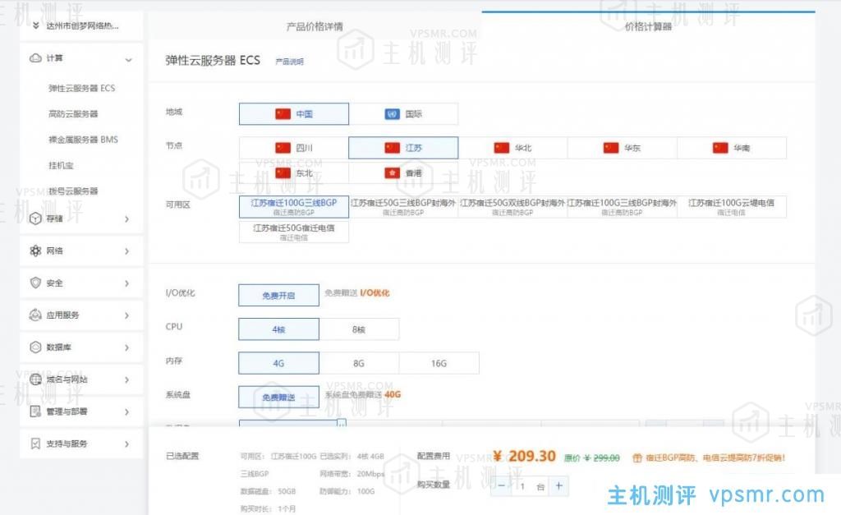Click 系统盘 免费赠送 button
This screenshot has height=515, width=841.
coord(279,397)
